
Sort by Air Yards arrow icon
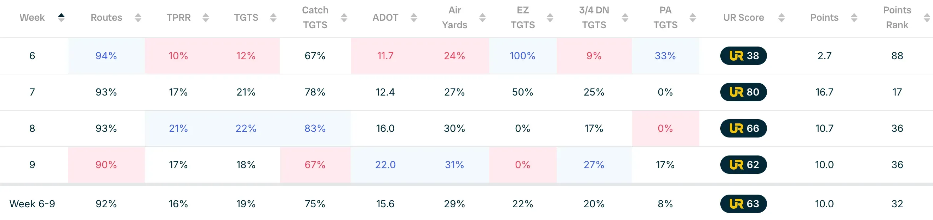coord(482,17)
